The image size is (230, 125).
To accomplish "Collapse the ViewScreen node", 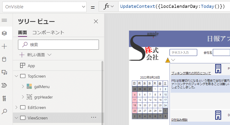I will [16, 118].
